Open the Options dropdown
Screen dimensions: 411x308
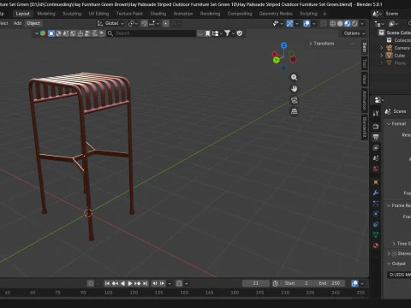(354, 33)
